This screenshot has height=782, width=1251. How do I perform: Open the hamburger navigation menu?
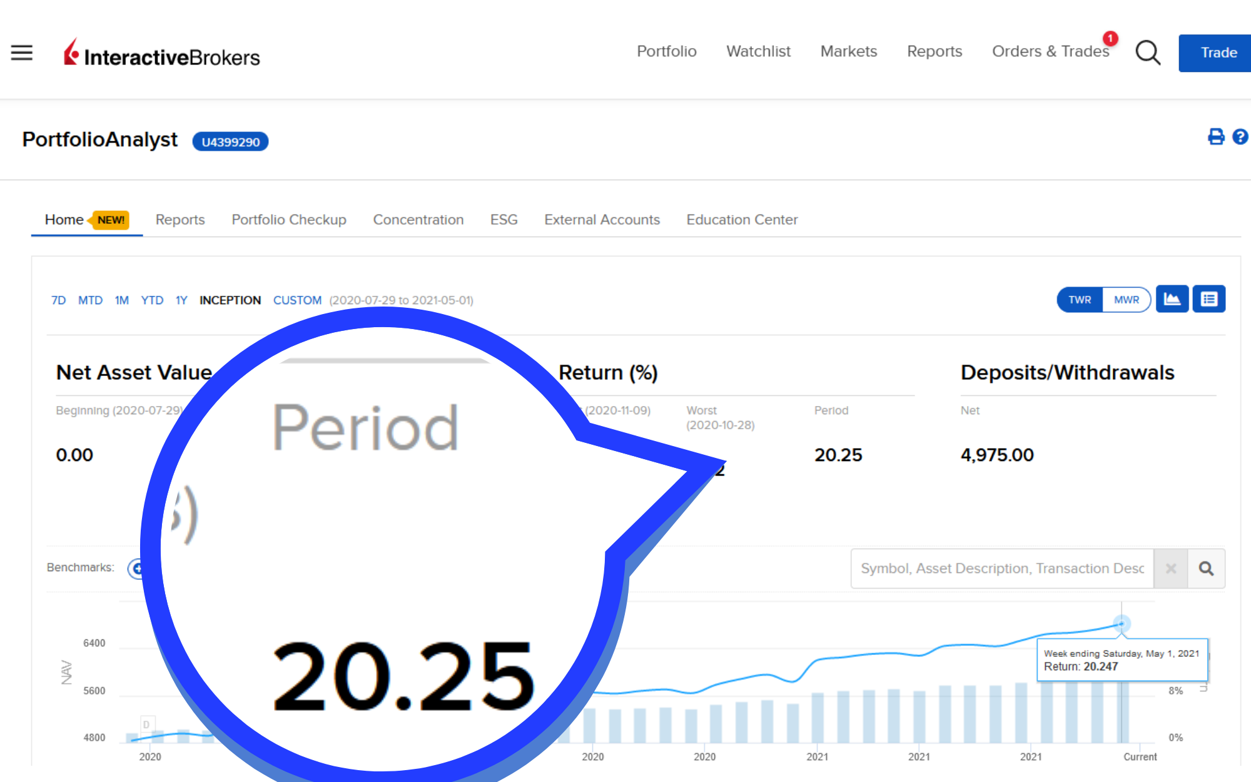[x=22, y=53]
